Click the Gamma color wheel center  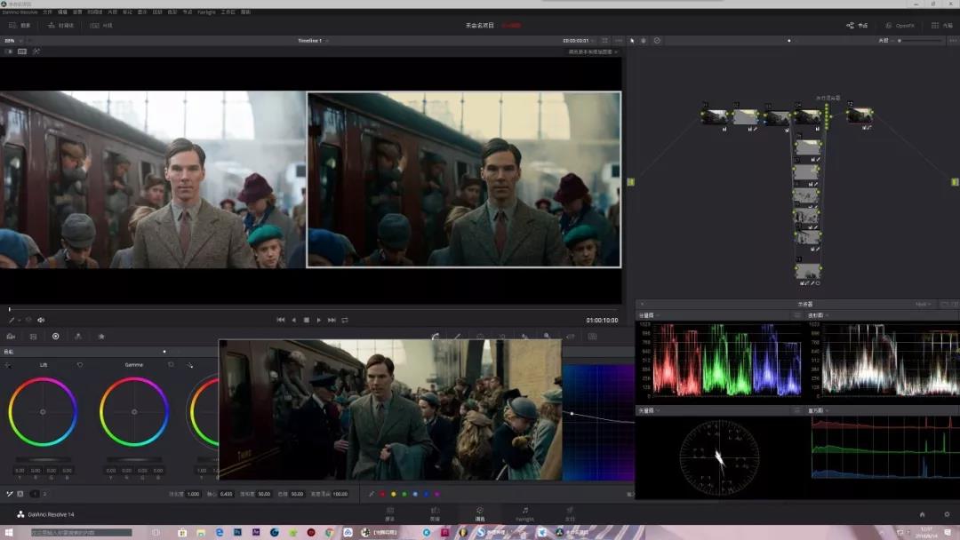pyautogui.click(x=134, y=412)
